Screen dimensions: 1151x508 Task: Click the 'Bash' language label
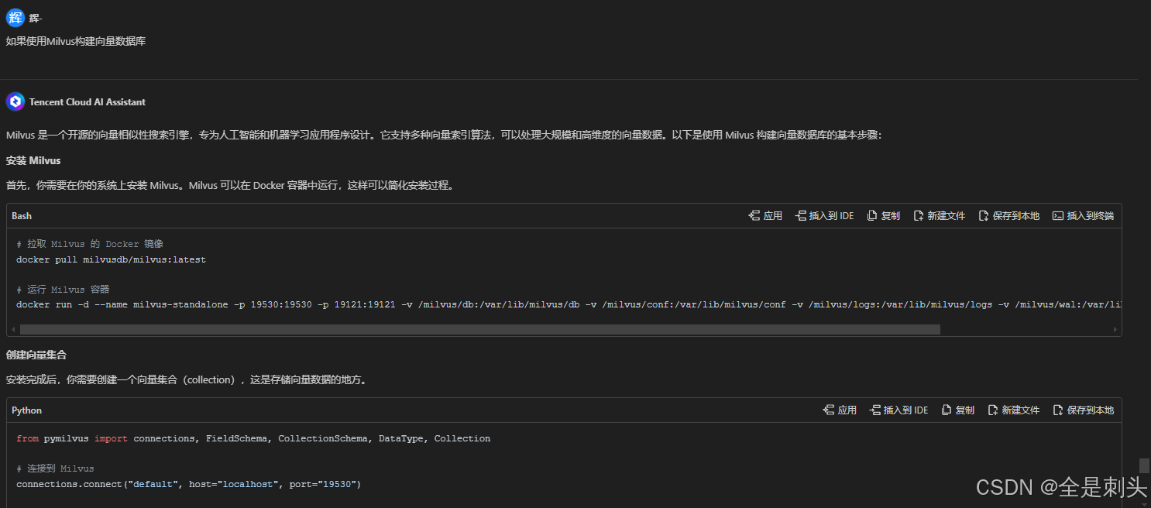click(x=22, y=216)
